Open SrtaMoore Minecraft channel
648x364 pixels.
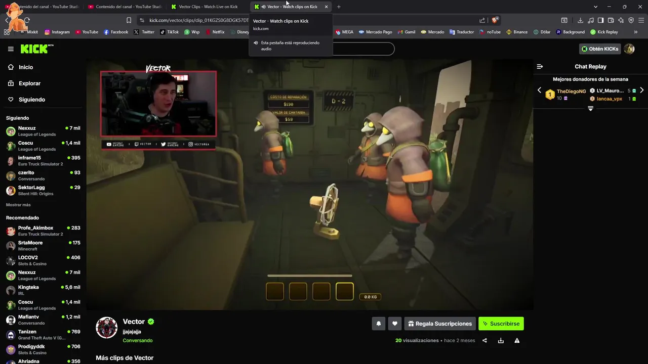pyautogui.click(x=43, y=246)
